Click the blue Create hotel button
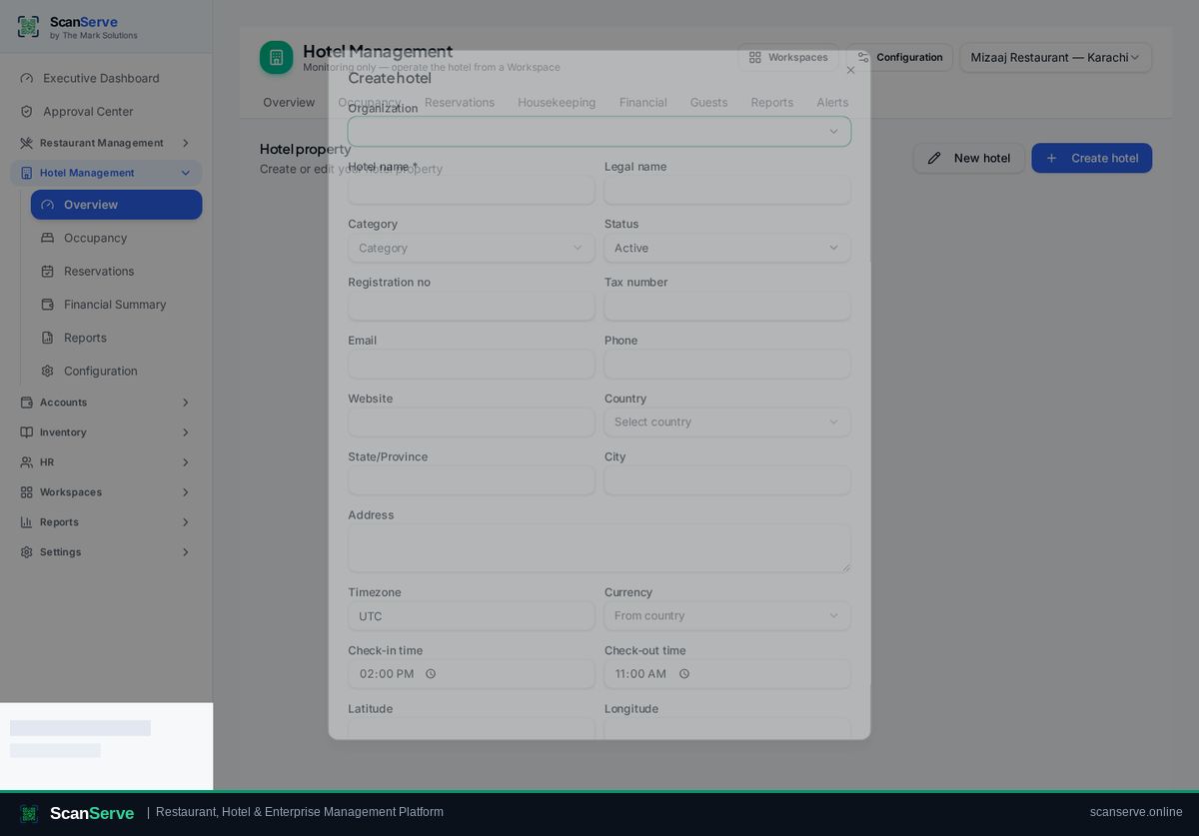 1092,158
